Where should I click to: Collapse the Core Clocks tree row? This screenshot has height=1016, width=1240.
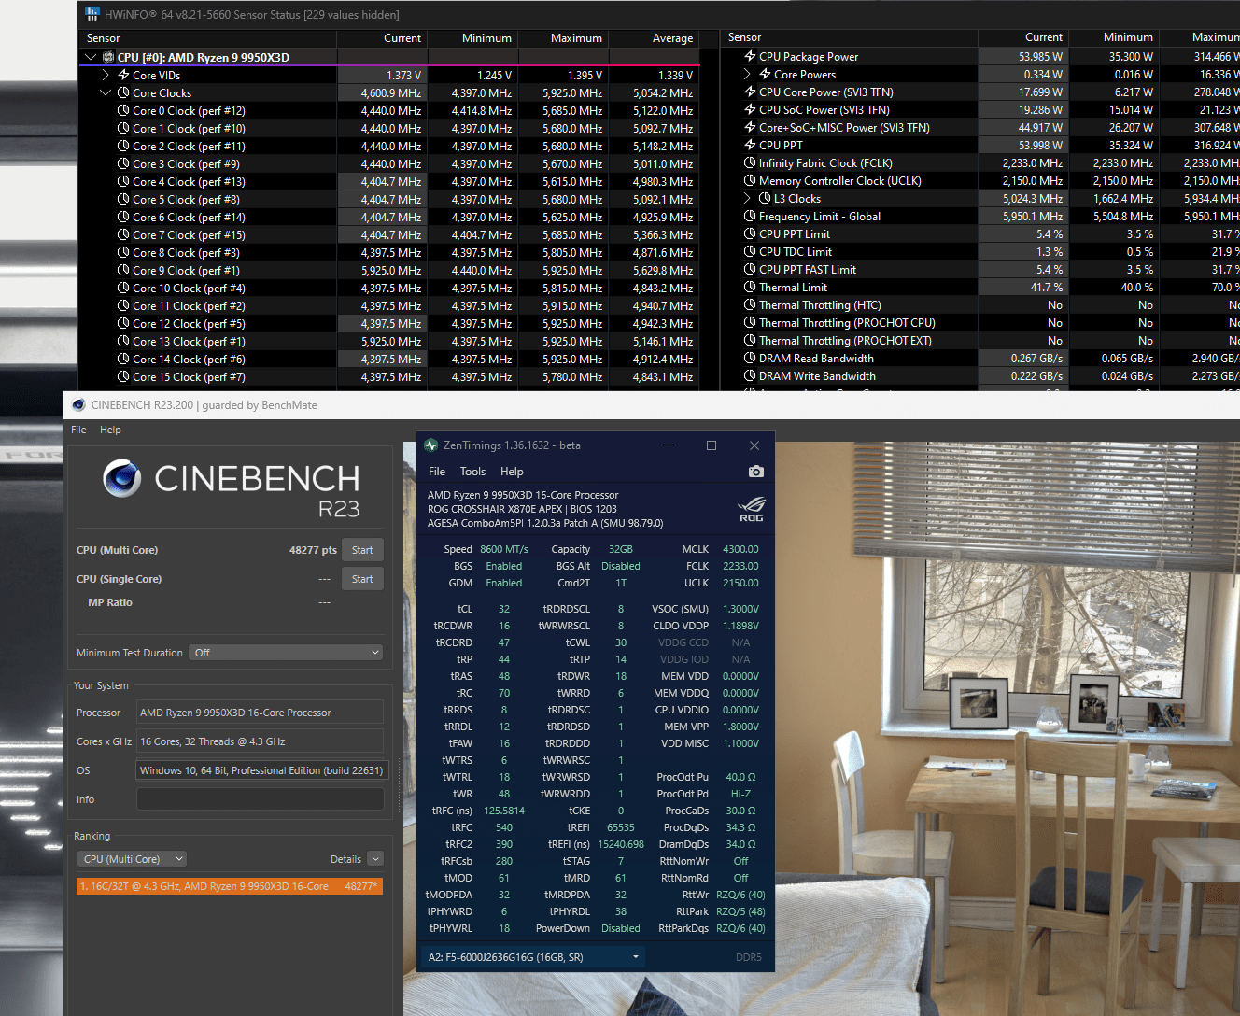click(x=106, y=92)
